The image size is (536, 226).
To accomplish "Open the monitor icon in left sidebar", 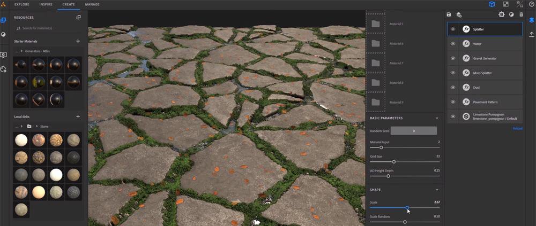I will click(x=3, y=55).
